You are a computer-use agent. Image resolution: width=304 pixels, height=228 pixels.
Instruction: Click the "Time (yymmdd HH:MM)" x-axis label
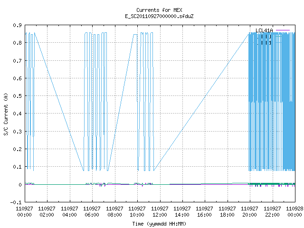(x=159, y=224)
